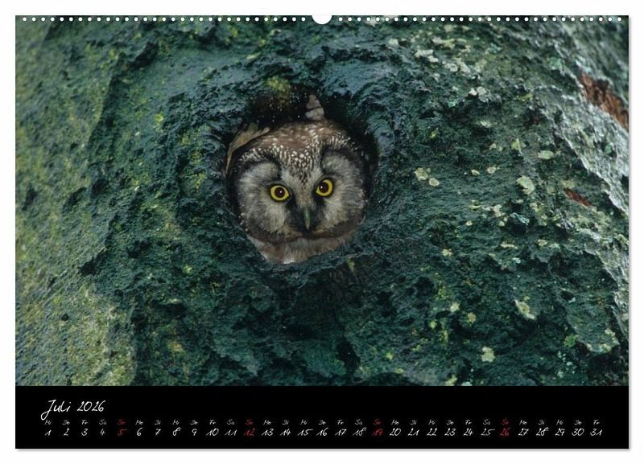
Task: Select date 3 in the calendar strip
Action: [85, 432]
